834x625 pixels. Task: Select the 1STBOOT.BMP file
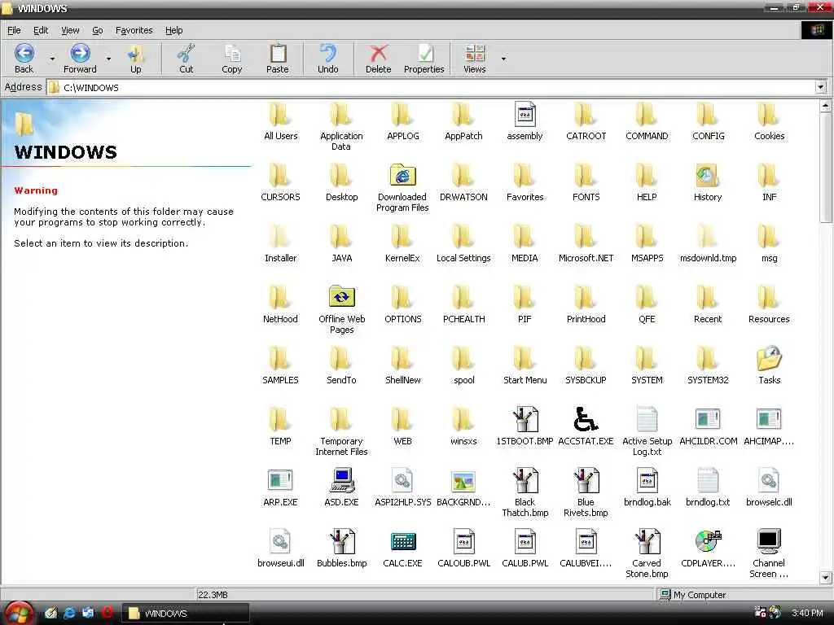click(525, 426)
